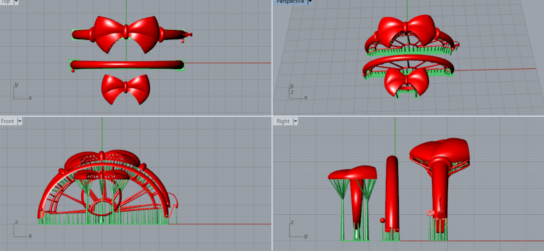This screenshot has height=251, width=544.
Task: Click the Top viewport title label
Action: pyautogui.click(x=6, y=2)
